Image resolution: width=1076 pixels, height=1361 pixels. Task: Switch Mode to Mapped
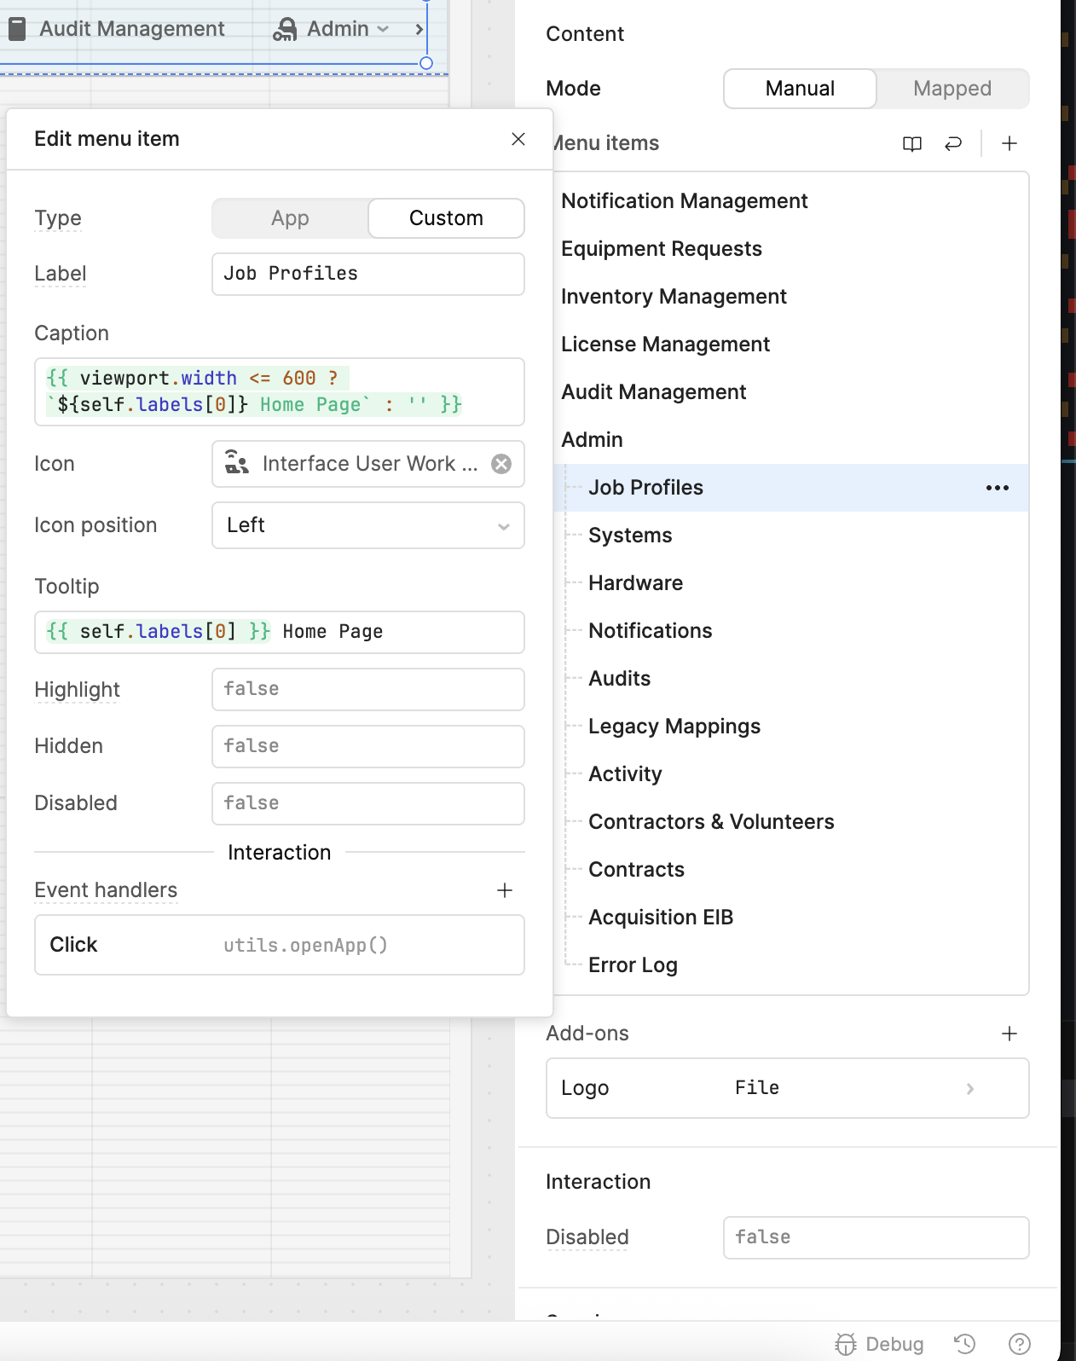tap(952, 89)
